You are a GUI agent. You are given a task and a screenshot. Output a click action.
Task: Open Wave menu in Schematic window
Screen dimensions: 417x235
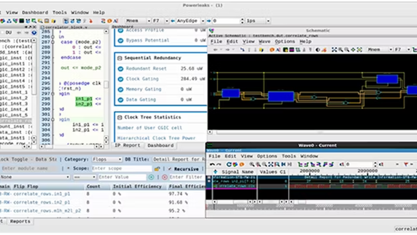click(264, 42)
